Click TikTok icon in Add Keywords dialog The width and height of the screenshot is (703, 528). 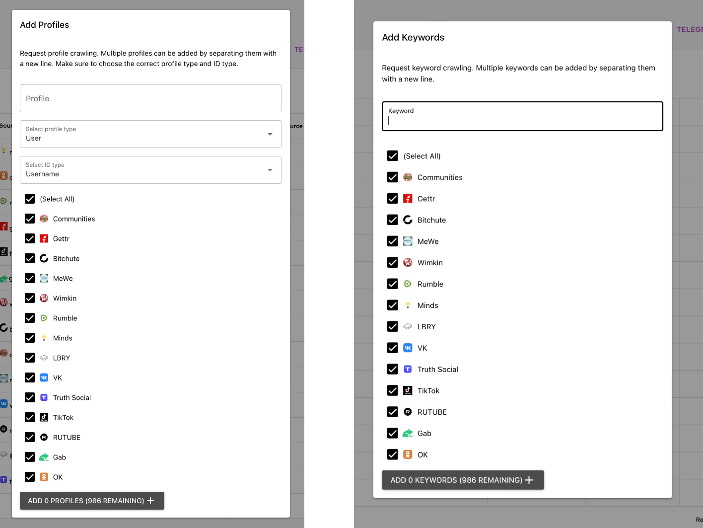[408, 390]
